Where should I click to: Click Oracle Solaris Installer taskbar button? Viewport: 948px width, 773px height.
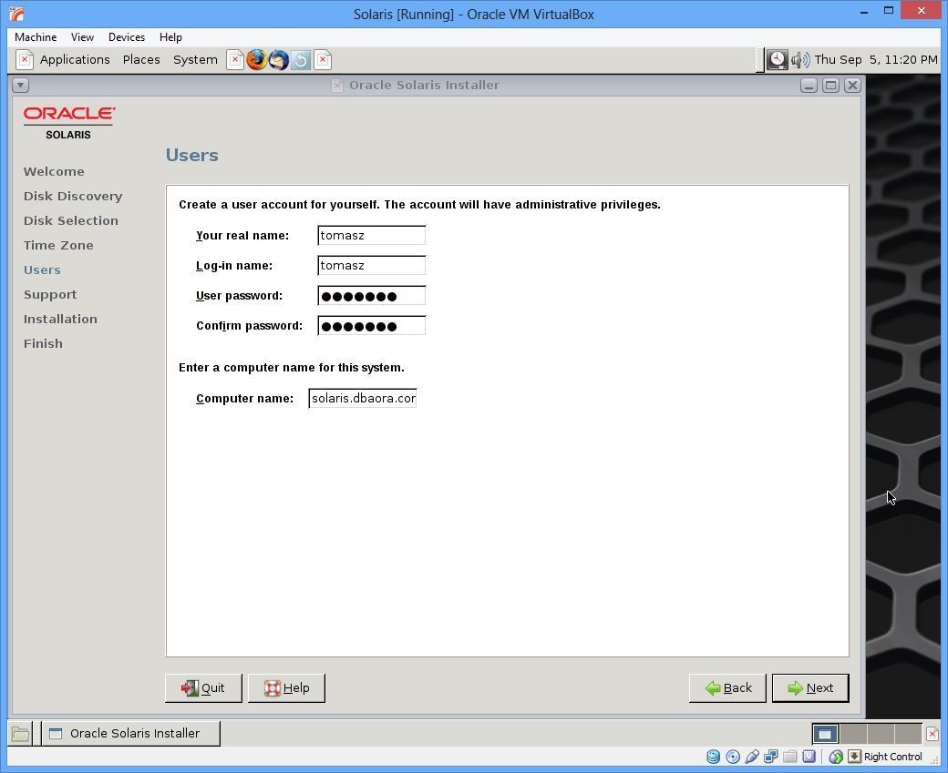130,734
